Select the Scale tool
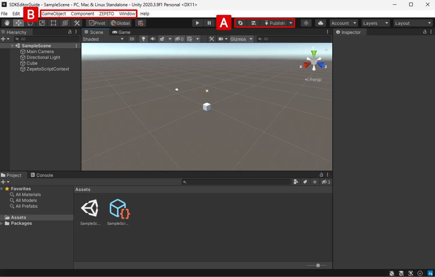 (41, 23)
